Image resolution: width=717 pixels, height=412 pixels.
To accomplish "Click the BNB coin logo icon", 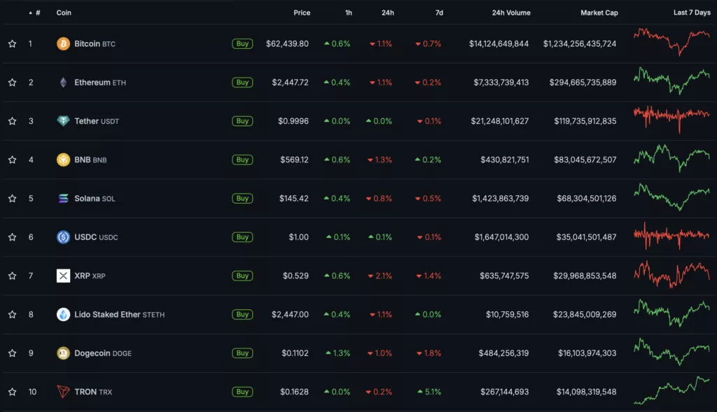I will 63,159.
